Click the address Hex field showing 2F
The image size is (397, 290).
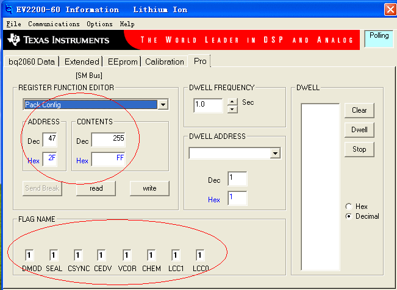50,159
